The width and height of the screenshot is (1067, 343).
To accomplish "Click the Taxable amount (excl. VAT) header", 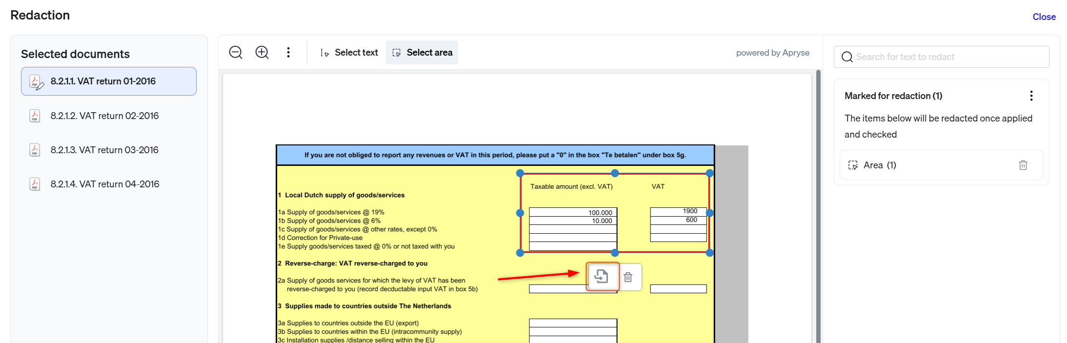I will [571, 186].
